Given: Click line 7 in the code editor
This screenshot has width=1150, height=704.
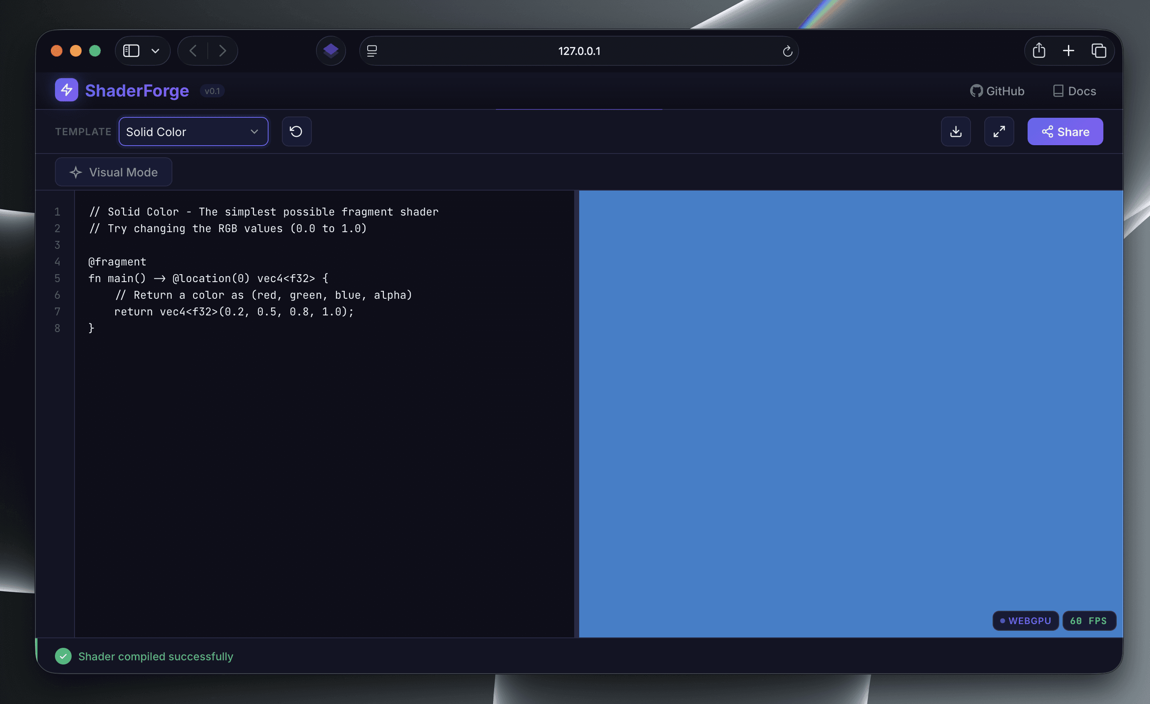Looking at the screenshot, I should coord(234,312).
